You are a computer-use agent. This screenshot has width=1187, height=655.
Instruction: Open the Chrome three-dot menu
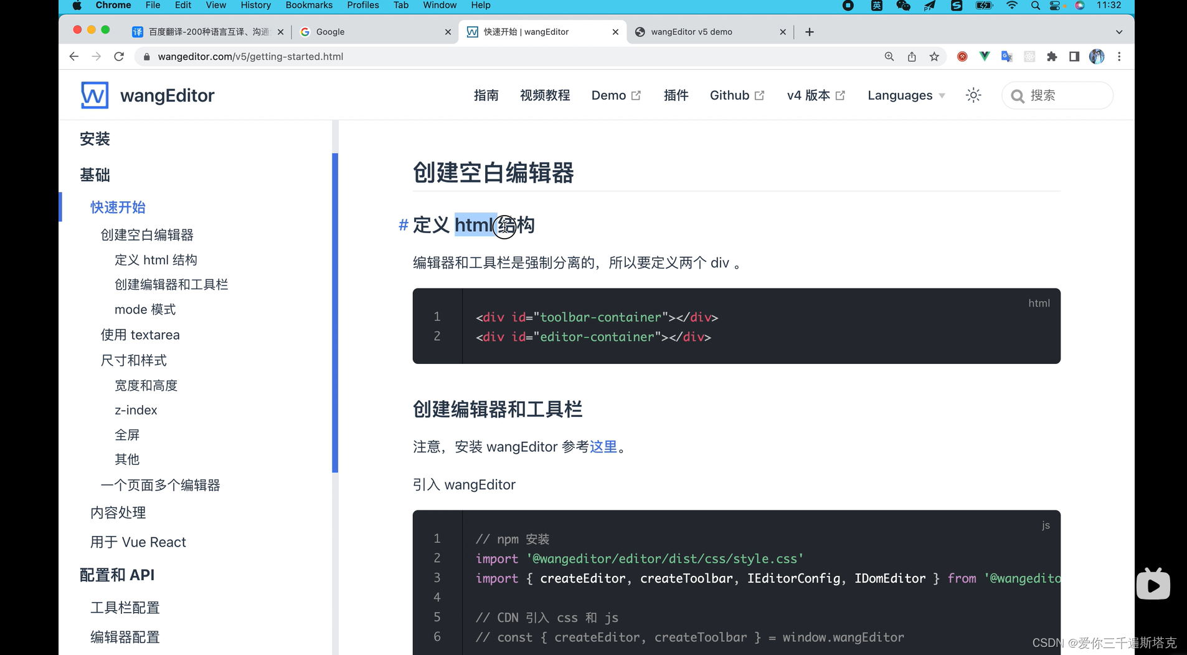point(1119,56)
